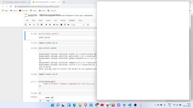This screenshot has width=193, height=108.
Task: Open the YouTube bookmark
Action: (24, 11)
